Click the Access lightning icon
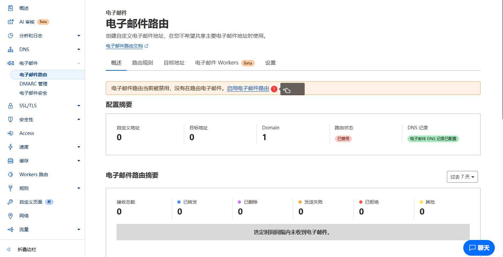The image size is (503, 257). (10, 133)
